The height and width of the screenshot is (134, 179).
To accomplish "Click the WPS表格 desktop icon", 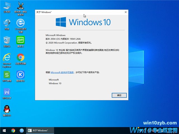I will 7,75.
